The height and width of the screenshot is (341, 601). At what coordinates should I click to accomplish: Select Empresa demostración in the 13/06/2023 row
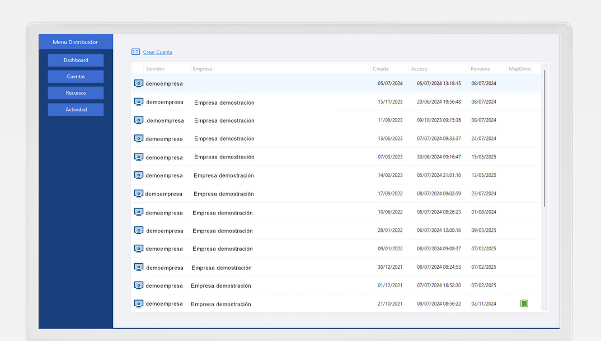(224, 138)
